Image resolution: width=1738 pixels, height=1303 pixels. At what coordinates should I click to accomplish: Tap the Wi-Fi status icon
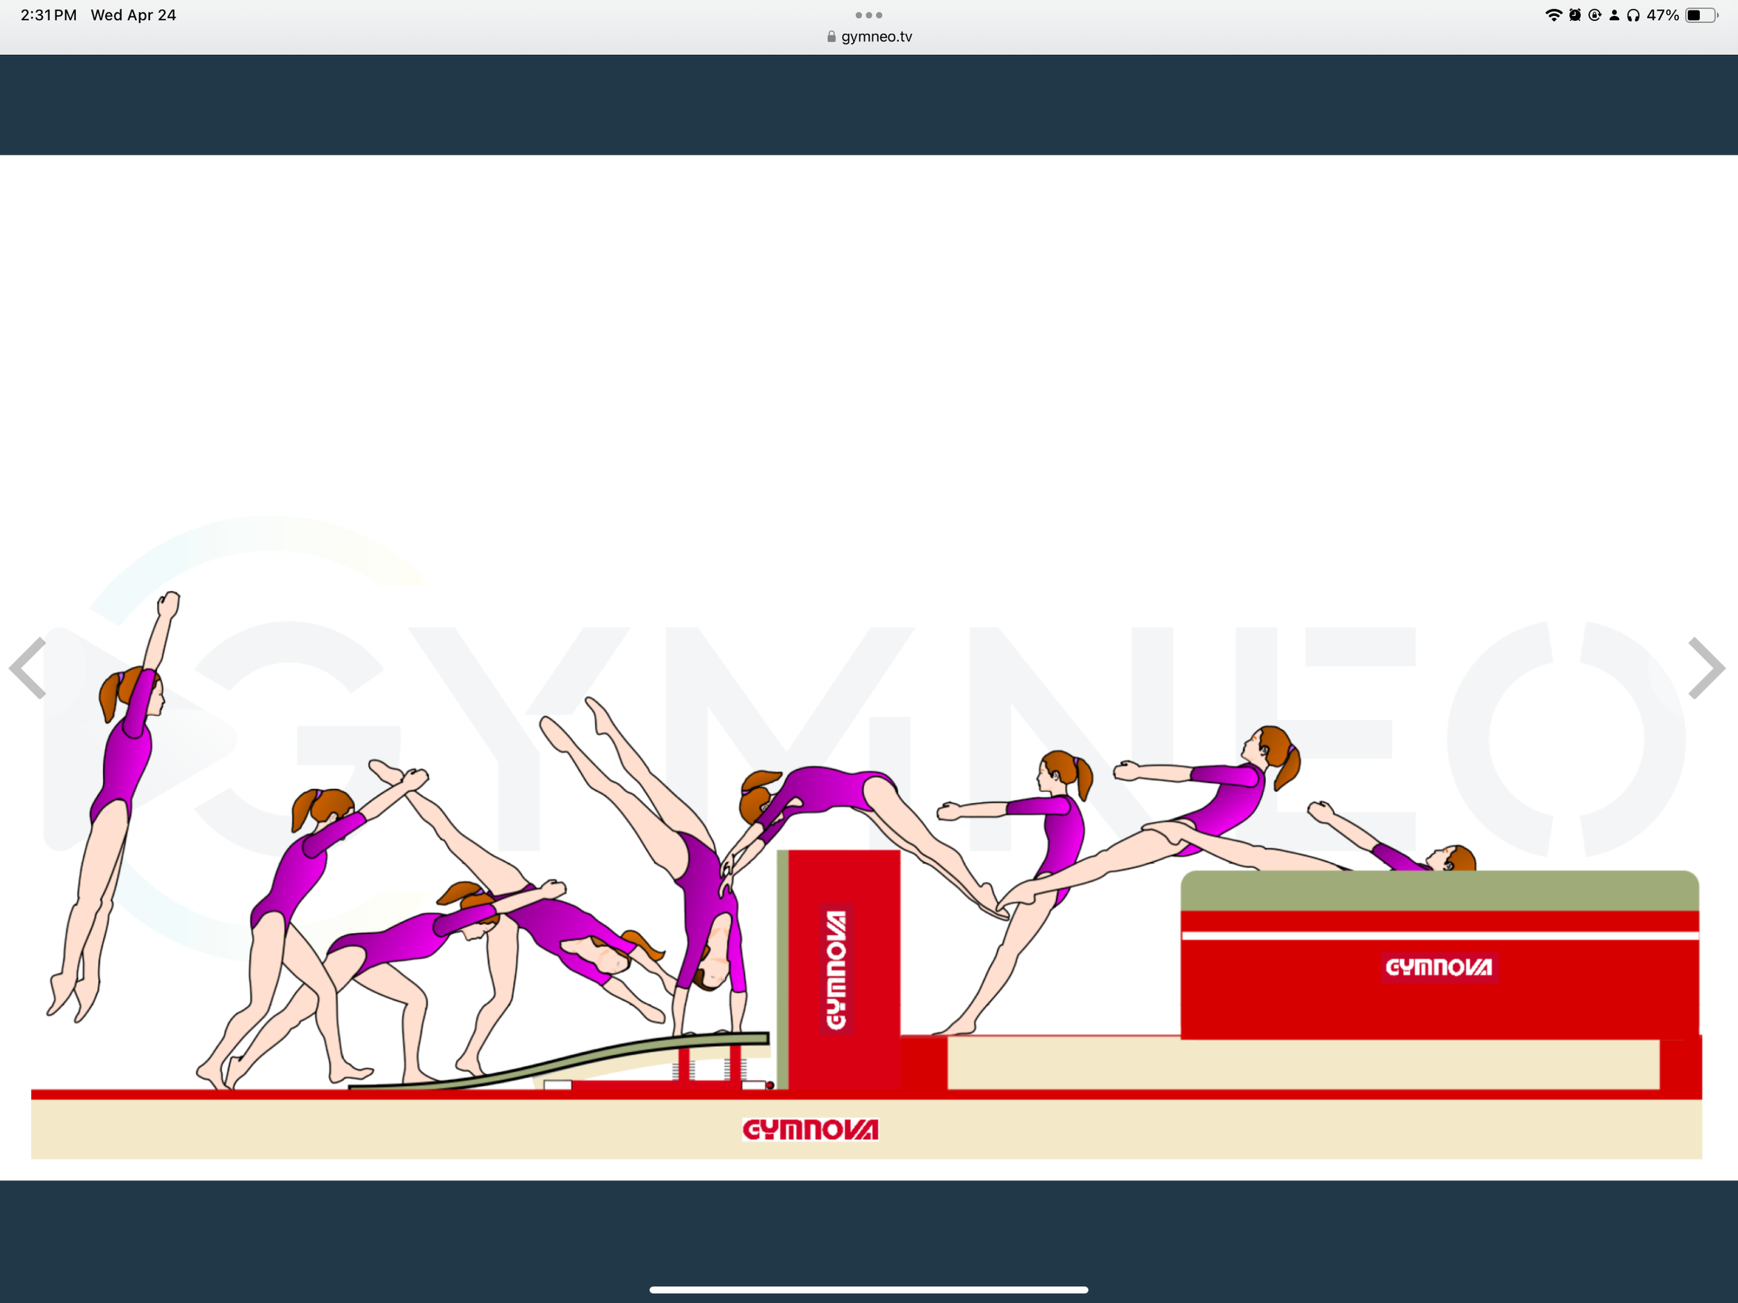pyautogui.click(x=1553, y=15)
